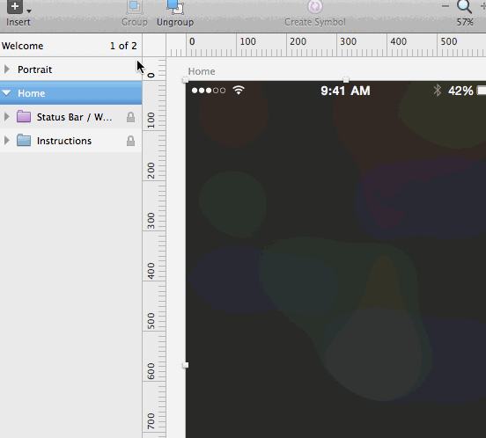Click the zoom magnifier icon
Screen dimensions: 486x438
click(464, 6)
